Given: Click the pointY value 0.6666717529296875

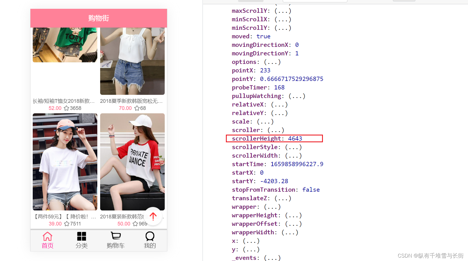Looking at the screenshot, I should [292, 79].
